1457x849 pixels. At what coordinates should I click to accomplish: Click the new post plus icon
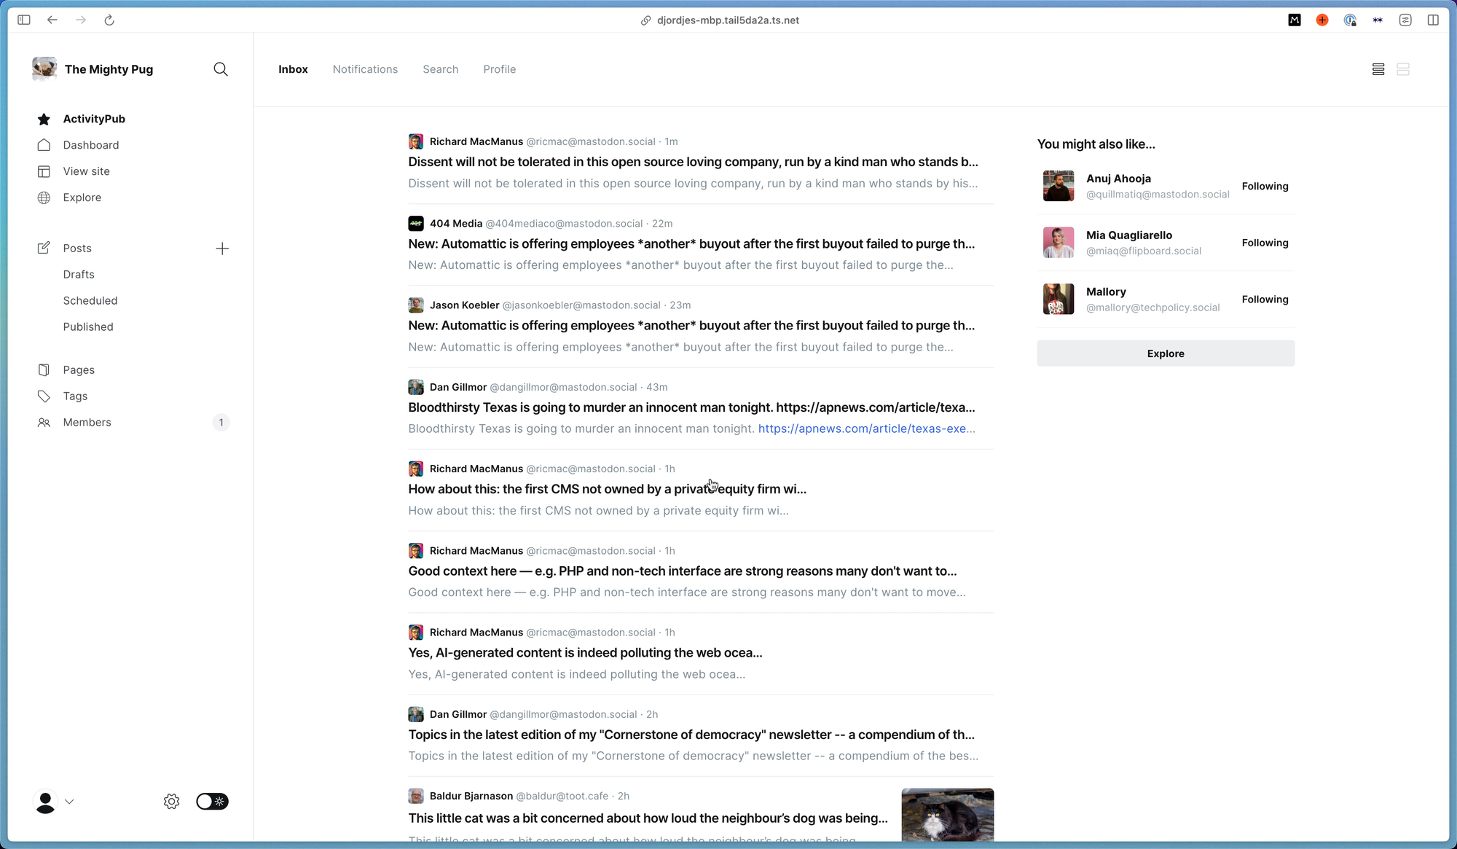(x=222, y=249)
